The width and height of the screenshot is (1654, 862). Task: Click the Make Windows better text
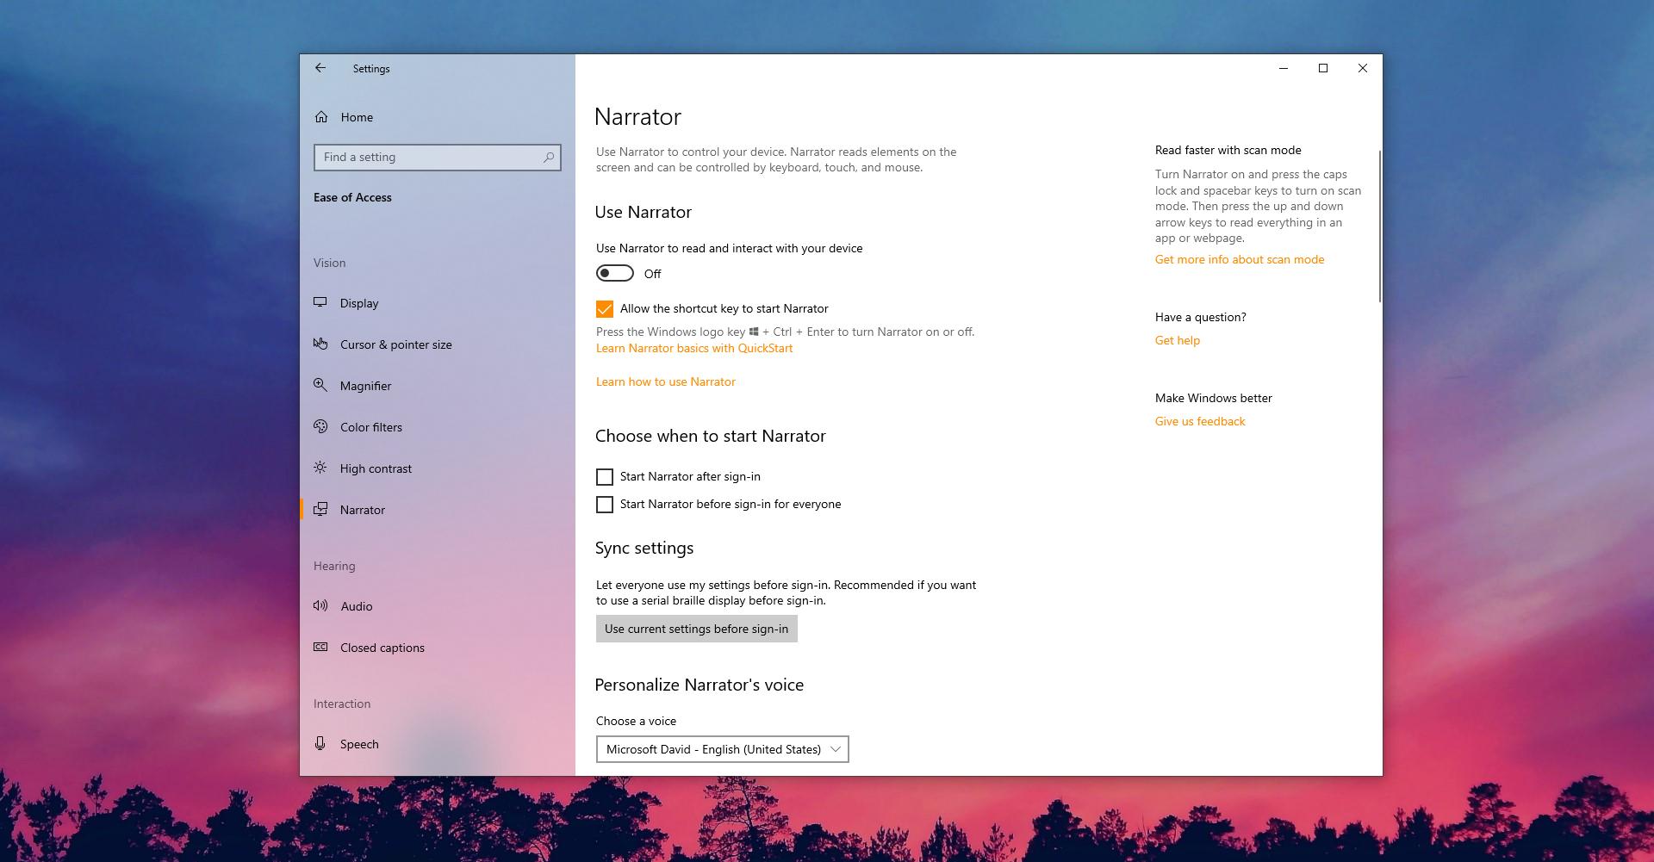tap(1214, 398)
